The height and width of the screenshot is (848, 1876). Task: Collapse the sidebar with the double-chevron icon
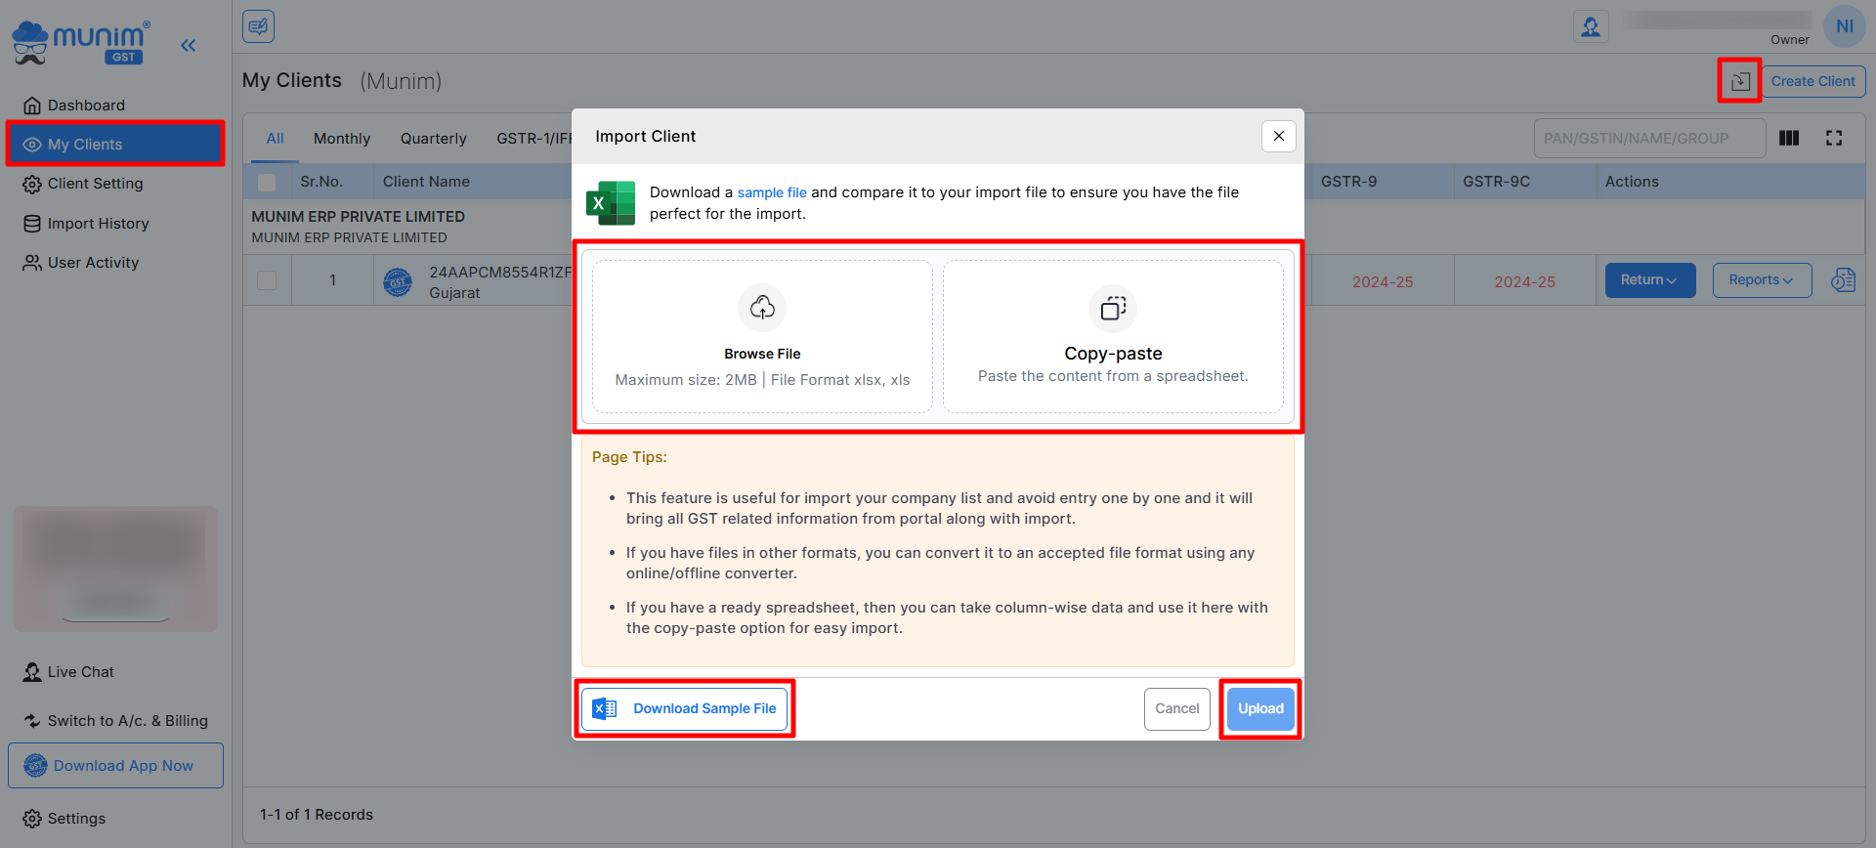tap(189, 45)
